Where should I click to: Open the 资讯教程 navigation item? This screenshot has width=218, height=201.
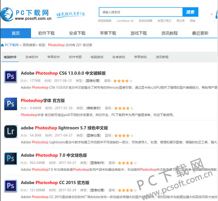[x=170, y=33]
